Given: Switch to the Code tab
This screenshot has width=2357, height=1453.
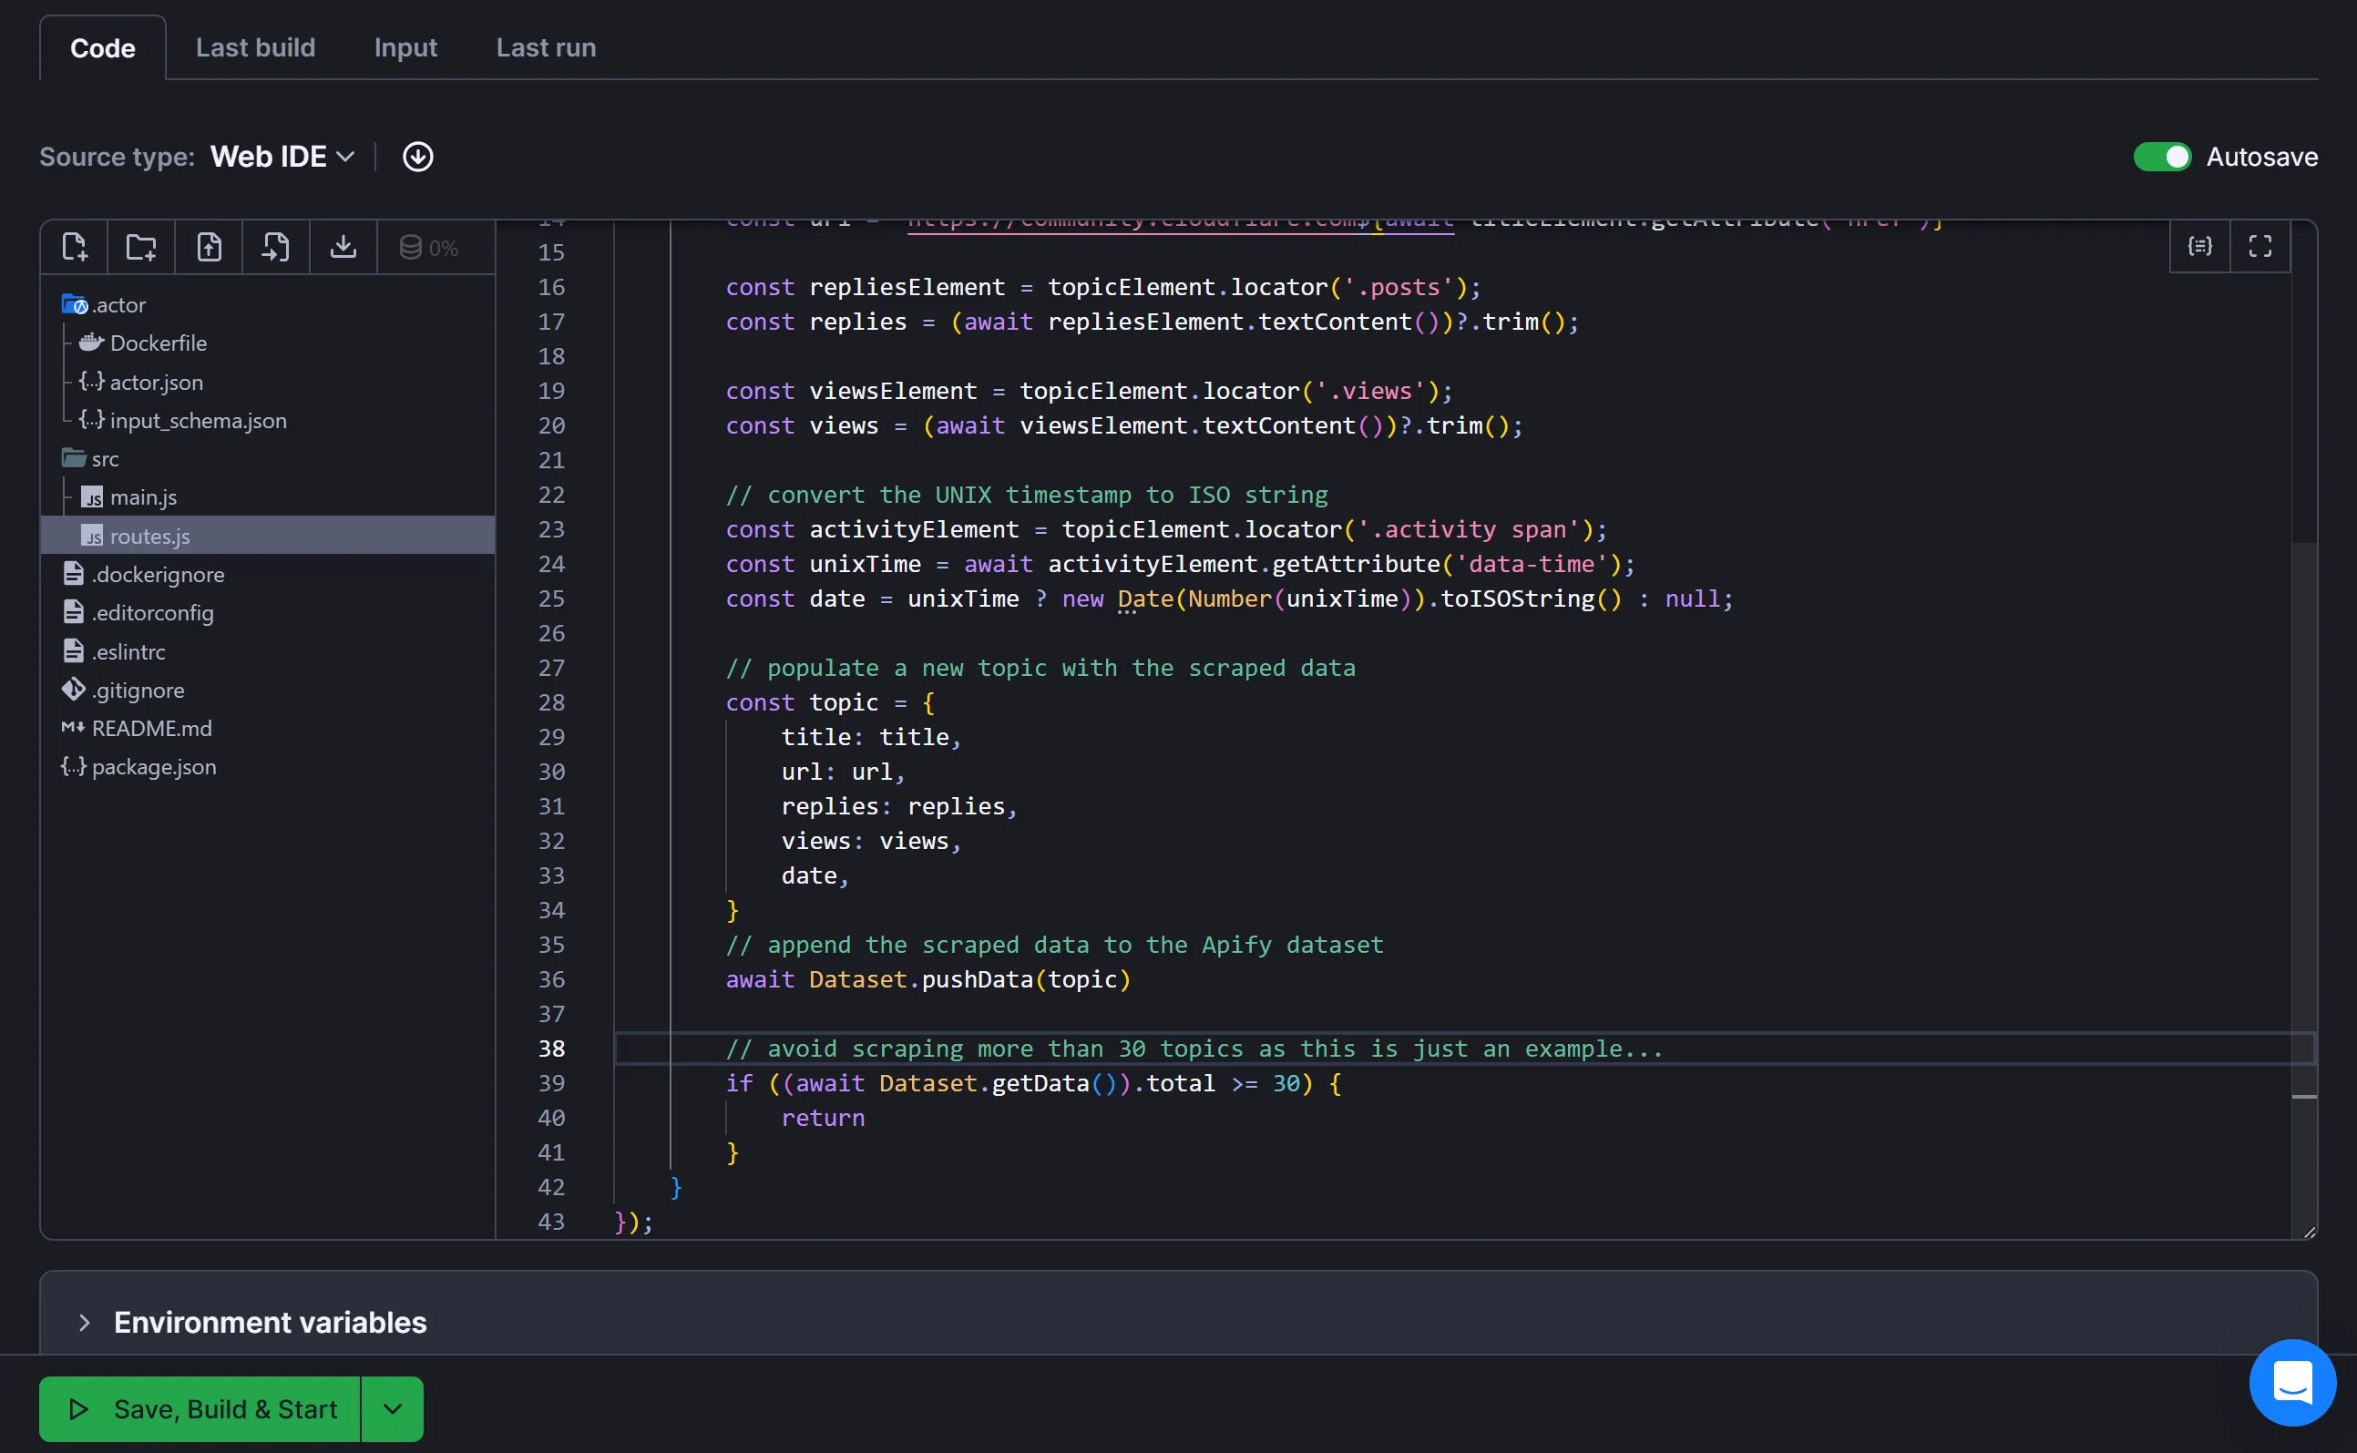Looking at the screenshot, I should (103, 48).
